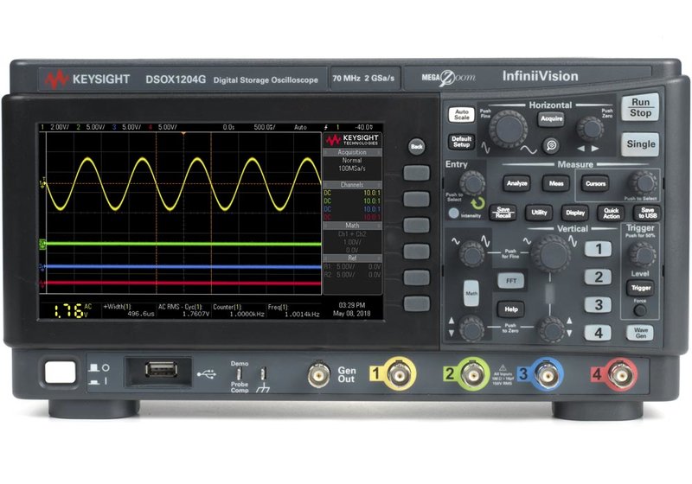Image resolution: width=692 pixels, height=484 pixels.
Task: Click the Demo terminal tab
Action: [240, 373]
